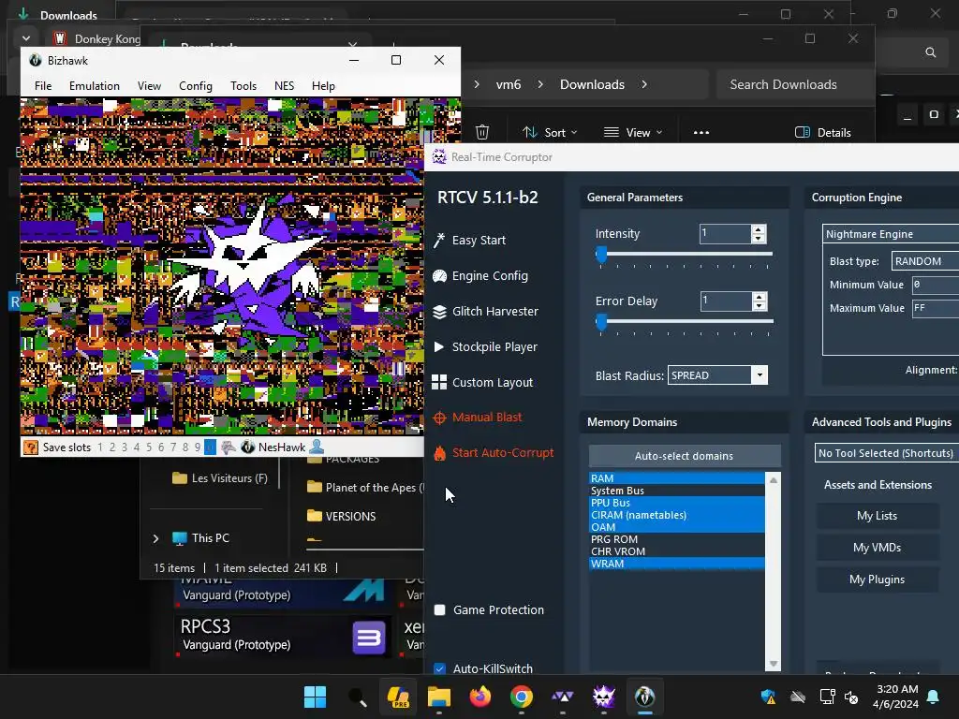Deselect CIRAM (nametables) memory domain
The image size is (959, 719).
pos(676,515)
